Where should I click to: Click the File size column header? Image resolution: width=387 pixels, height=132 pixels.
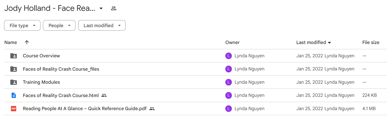(371, 42)
